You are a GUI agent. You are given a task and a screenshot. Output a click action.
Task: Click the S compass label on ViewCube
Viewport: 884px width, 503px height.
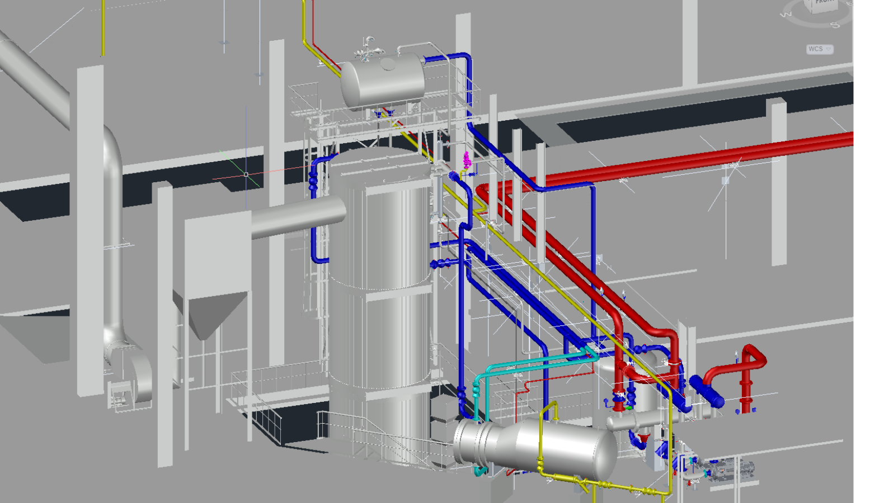835,25
